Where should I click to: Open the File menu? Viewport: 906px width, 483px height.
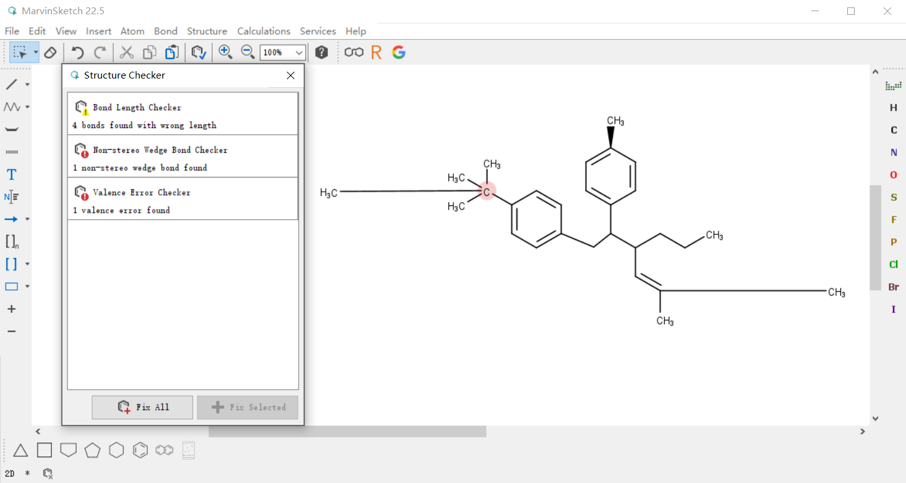click(12, 31)
